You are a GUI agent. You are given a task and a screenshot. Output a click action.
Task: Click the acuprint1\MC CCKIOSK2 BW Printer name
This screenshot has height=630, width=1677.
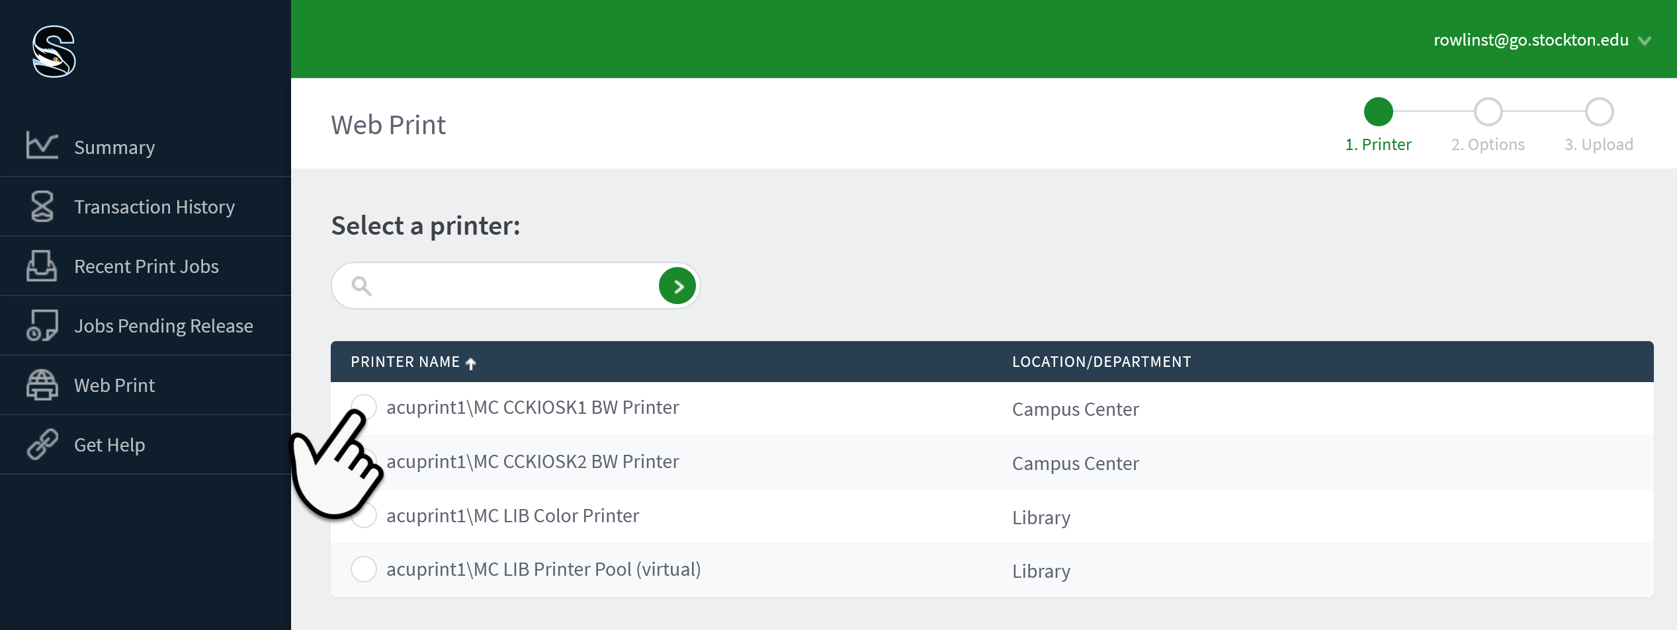533,461
